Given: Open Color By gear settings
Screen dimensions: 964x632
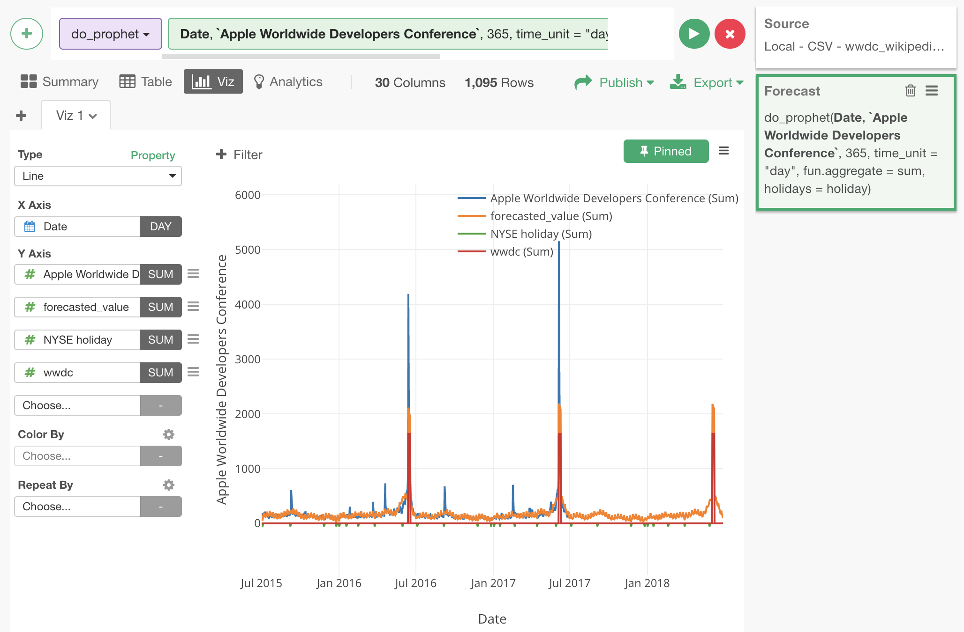Looking at the screenshot, I should pos(169,434).
